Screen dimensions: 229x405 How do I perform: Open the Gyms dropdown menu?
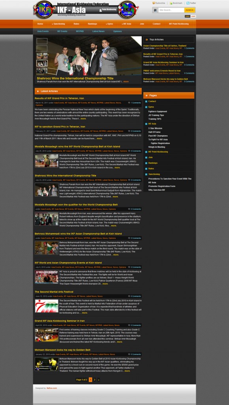(109, 24)
